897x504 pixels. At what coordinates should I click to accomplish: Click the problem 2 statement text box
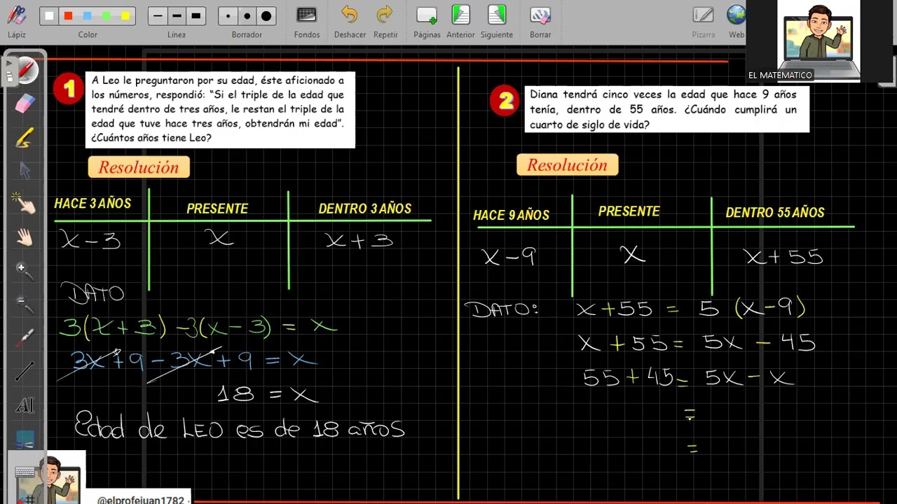click(x=666, y=109)
